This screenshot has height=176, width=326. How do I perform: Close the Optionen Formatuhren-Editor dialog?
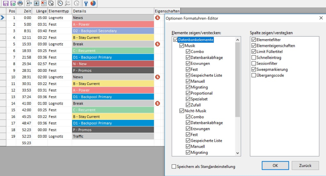click(x=321, y=18)
